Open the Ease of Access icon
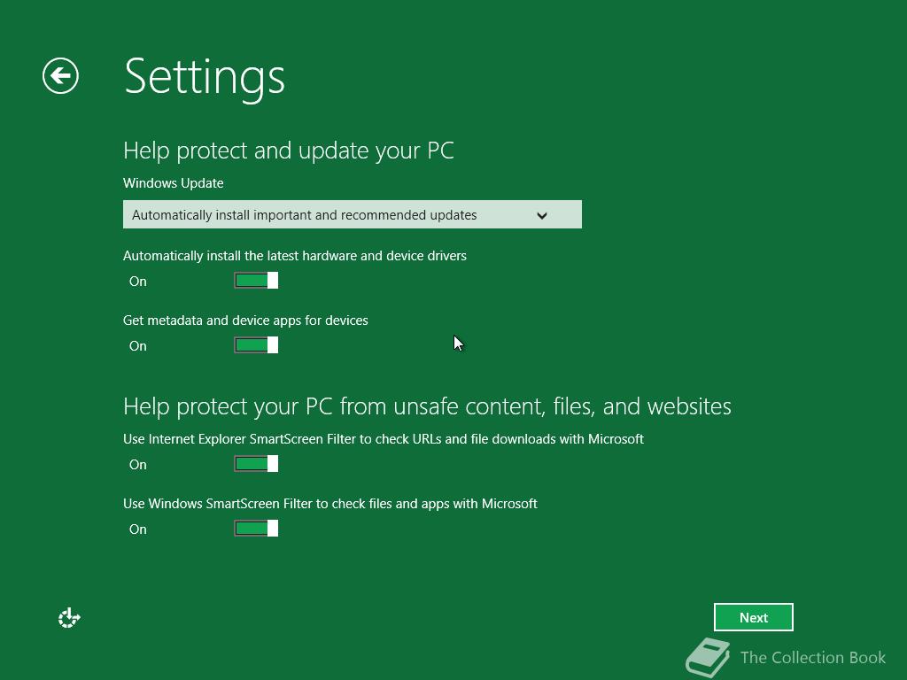Screen dimensions: 907x680 click(x=69, y=617)
